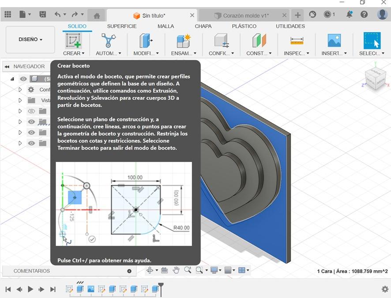The image size is (391, 298).
Task: Expand the Vistas folder in the browser
Action: tap(20, 100)
